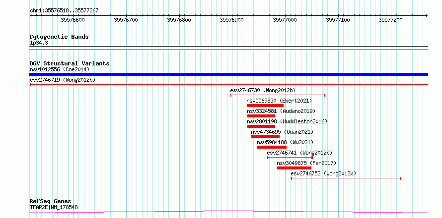Click ruler position 35576700
This screenshot has width=442, height=218.
tap(126, 20)
